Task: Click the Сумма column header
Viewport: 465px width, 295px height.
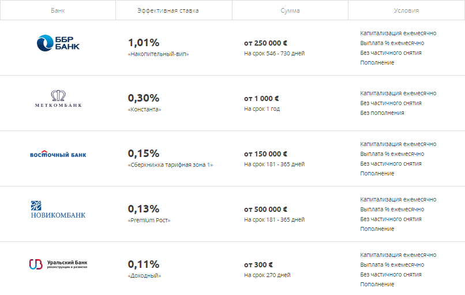Action: [290, 10]
